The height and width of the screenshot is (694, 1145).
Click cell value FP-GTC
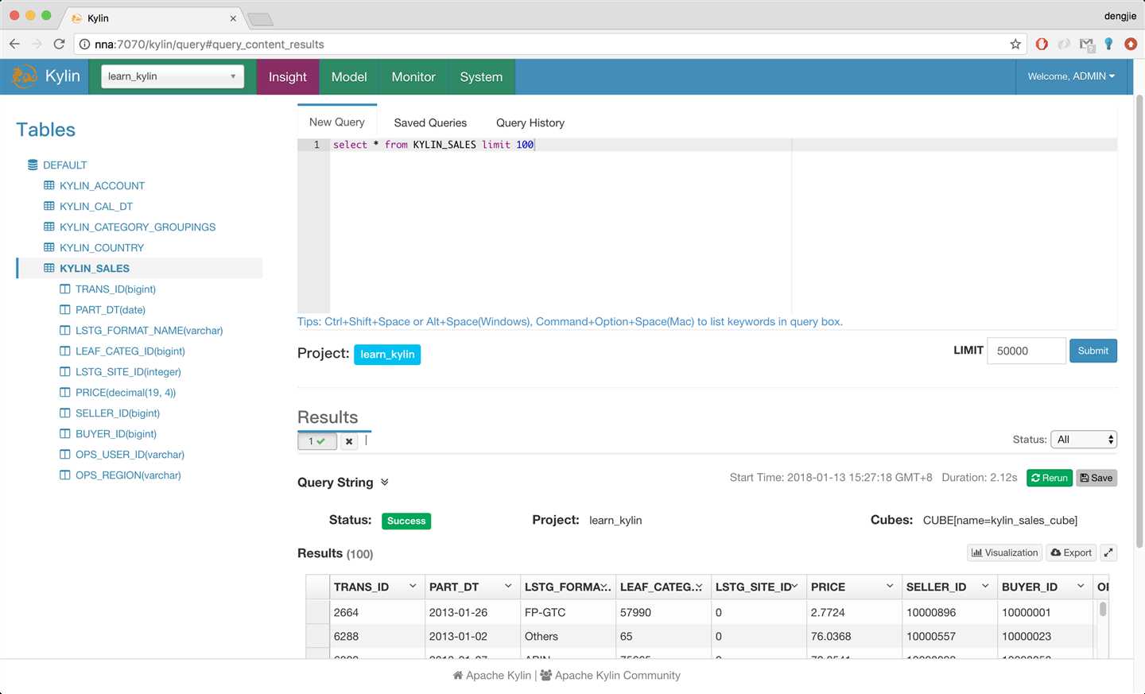[x=545, y=612]
